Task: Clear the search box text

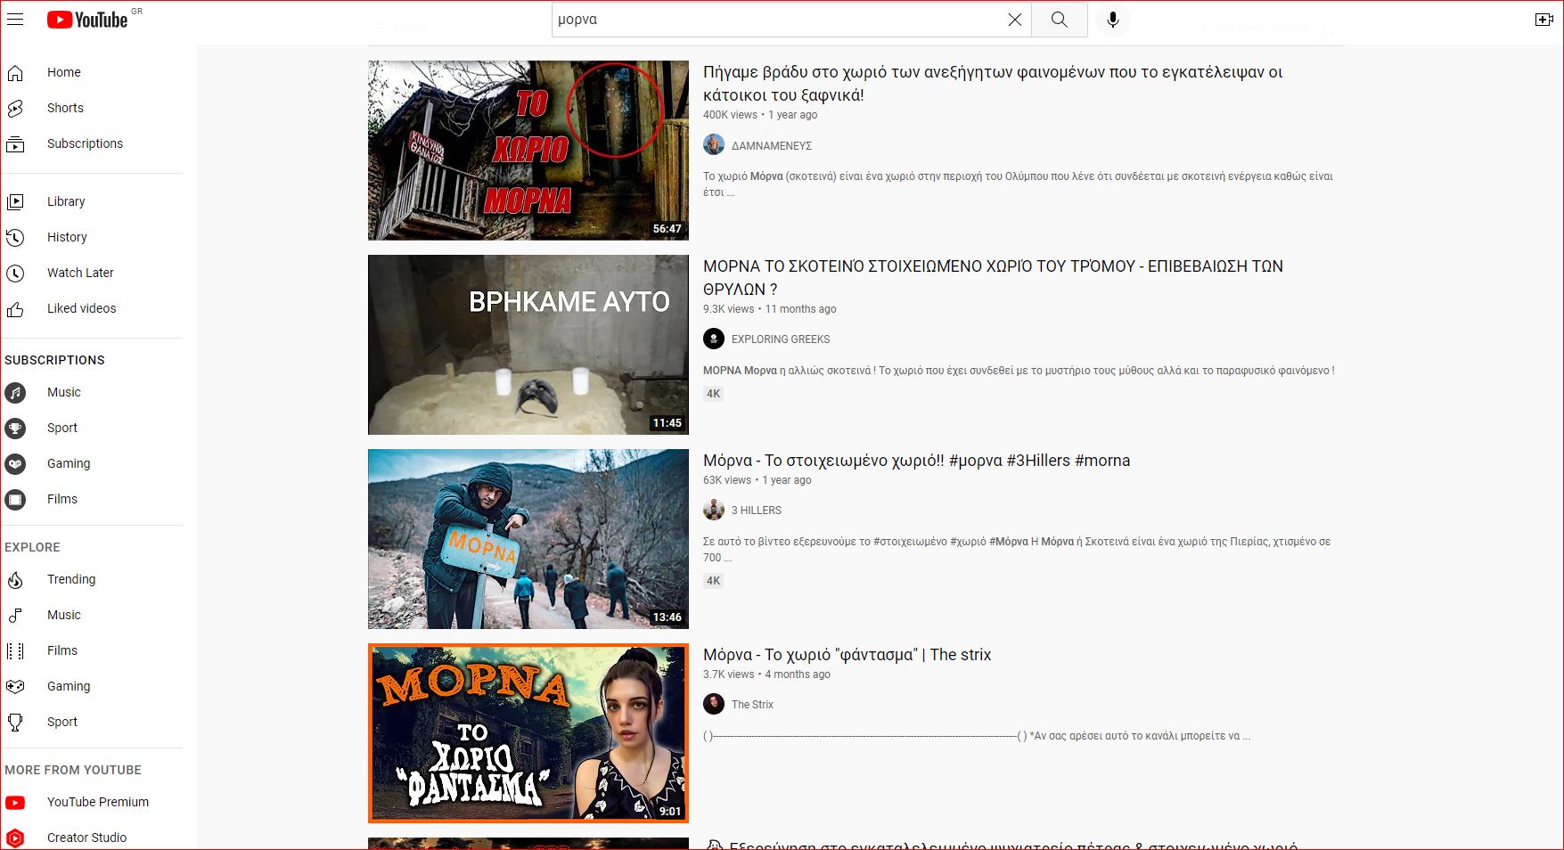Action: click(1014, 20)
